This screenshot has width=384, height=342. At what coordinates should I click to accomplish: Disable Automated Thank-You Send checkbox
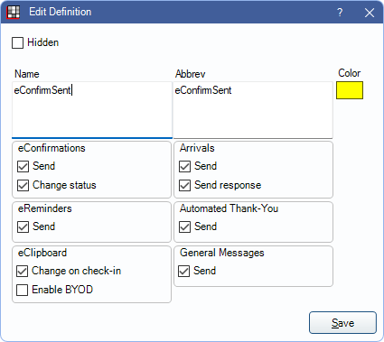(184, 226)
